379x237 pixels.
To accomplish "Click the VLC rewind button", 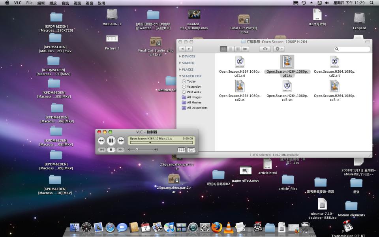I will coord(101,141).
